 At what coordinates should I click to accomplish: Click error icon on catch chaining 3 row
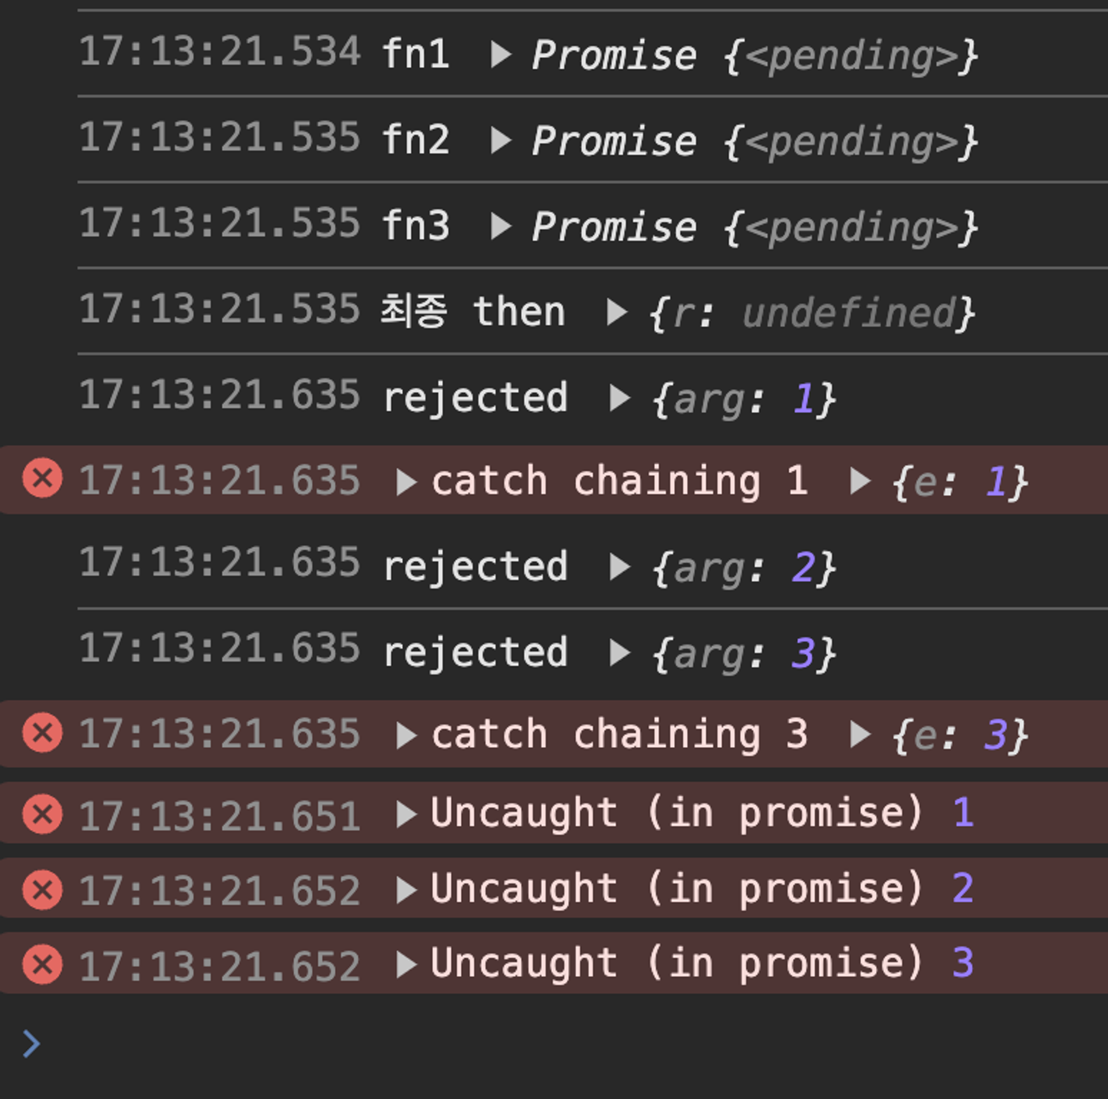coord(43,732)
